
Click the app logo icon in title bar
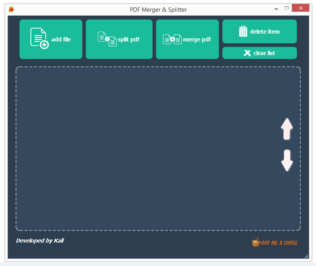click(x=11, y=9)
